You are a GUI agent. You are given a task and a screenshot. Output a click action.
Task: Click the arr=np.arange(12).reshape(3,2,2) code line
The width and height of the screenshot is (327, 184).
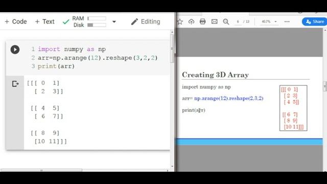point(98,58)
